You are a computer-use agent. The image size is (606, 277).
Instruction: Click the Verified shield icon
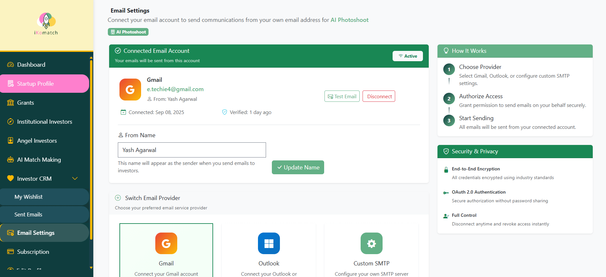[x=225, y=112]
